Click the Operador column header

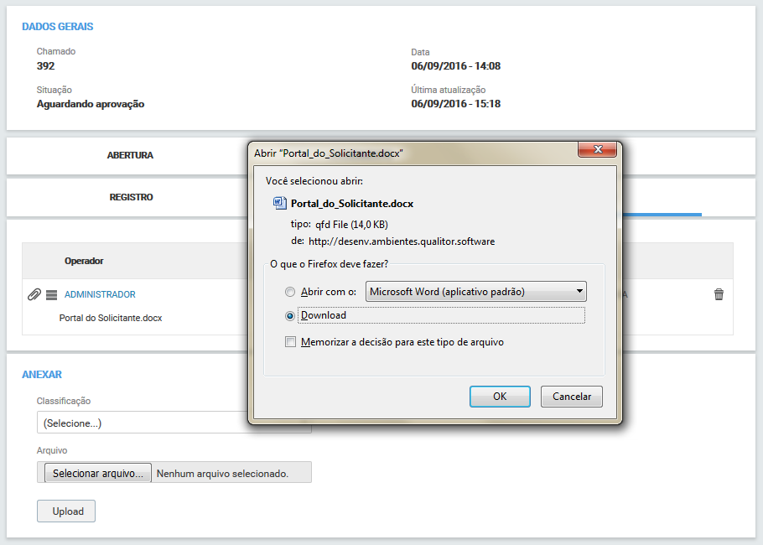coord(84,261)
